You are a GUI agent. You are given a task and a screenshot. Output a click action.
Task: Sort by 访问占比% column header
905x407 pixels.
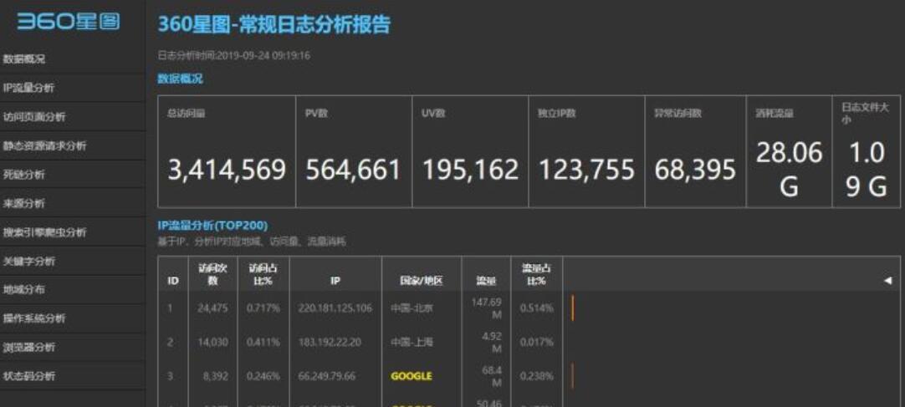pos(263,274)
